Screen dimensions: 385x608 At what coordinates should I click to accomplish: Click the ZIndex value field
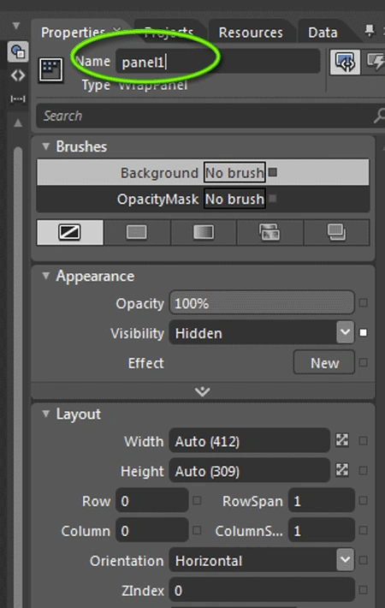(x=262, y=590)
